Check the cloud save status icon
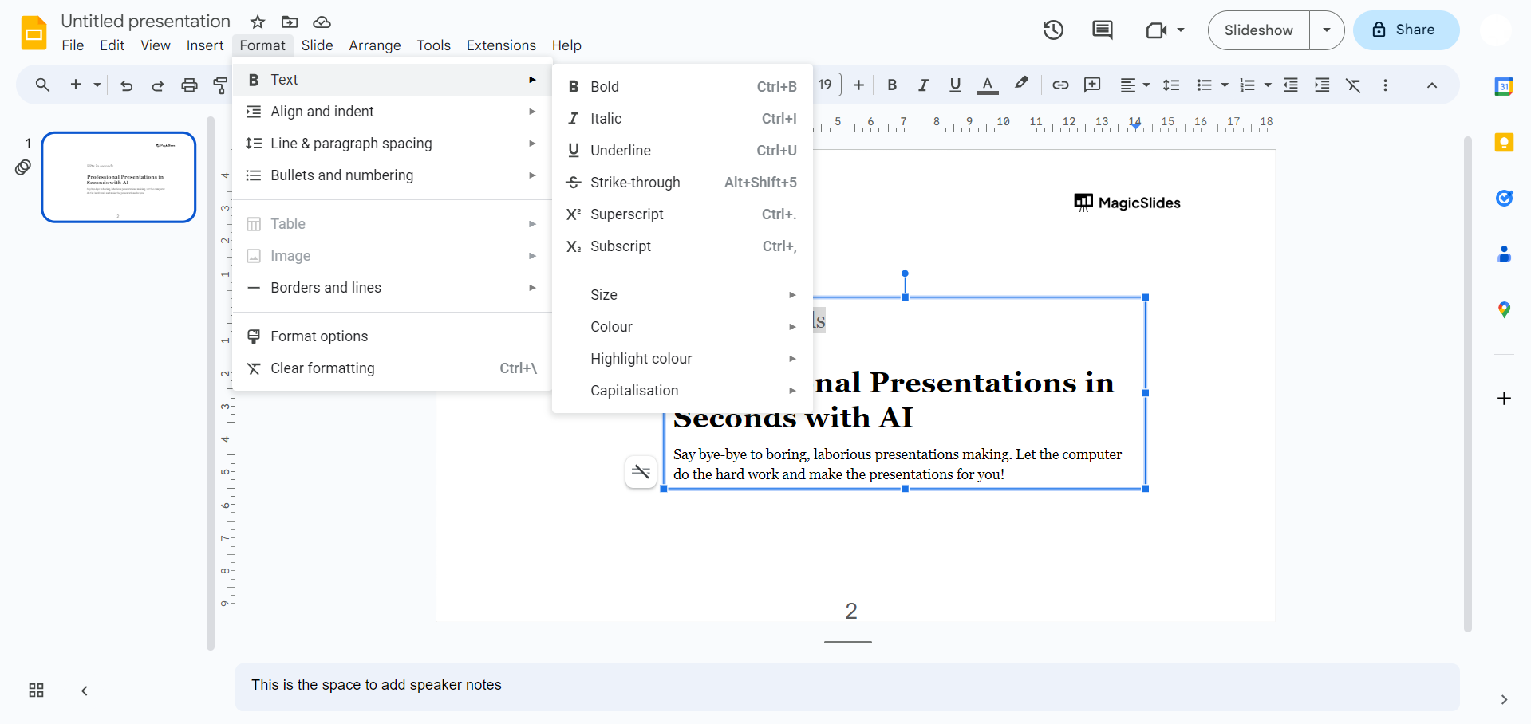Image resolution: width=1531 pixels, height=724 pixels. [x=322, y=22]
